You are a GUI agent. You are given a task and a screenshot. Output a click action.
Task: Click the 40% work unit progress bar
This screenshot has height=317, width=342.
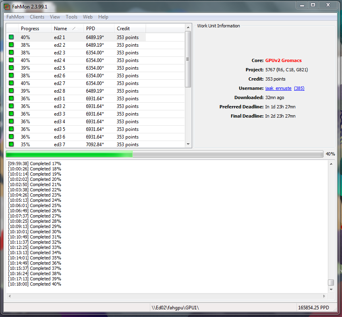(x=164, y=154)
